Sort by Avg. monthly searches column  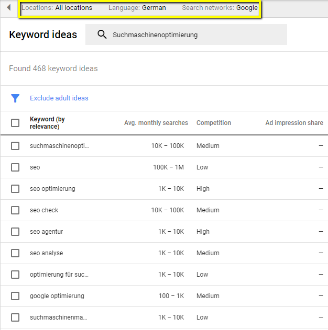156,123
